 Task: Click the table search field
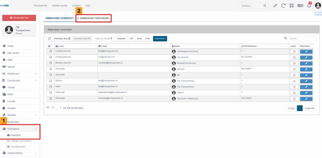point(302,38)
